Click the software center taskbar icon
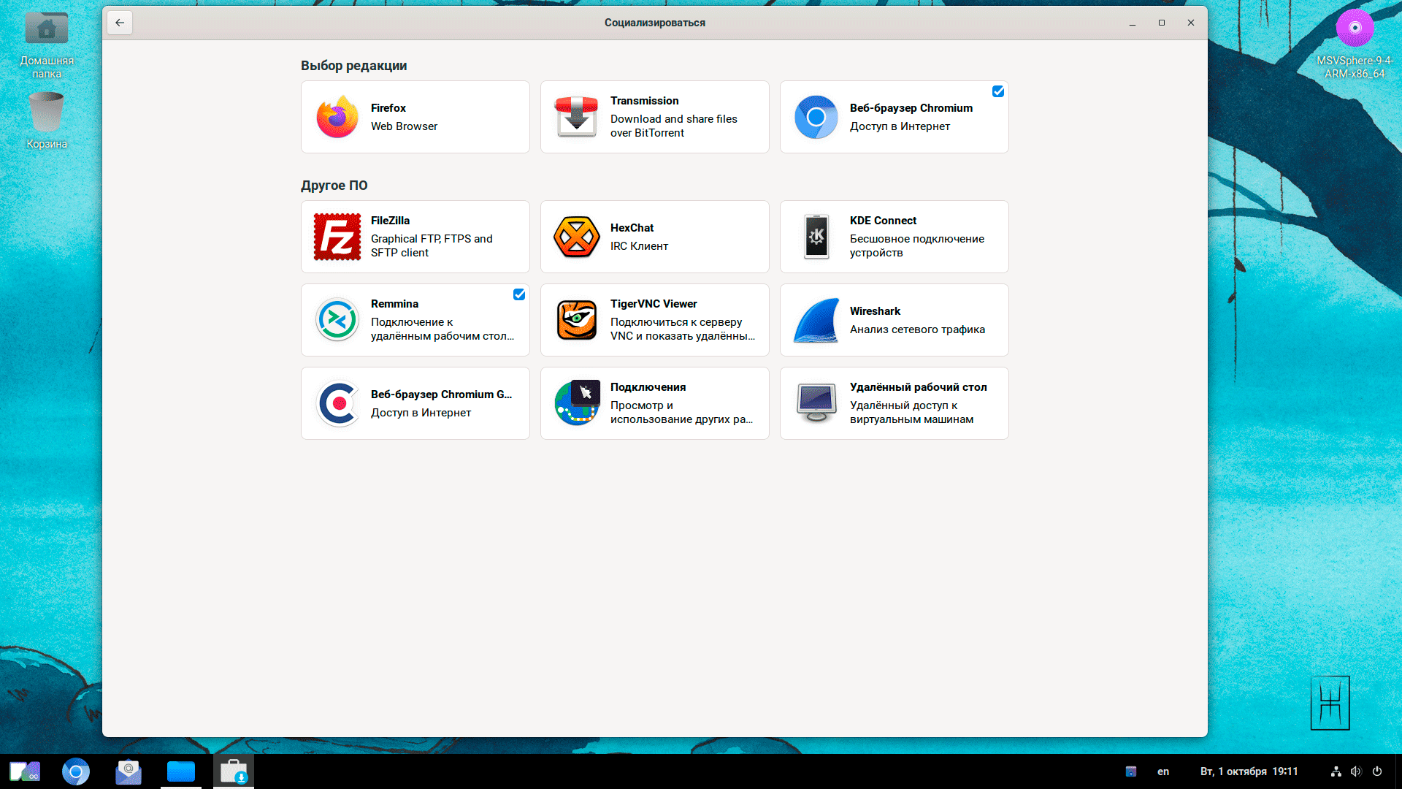This screenshot has width=1402, height=789. pos(234,771)
